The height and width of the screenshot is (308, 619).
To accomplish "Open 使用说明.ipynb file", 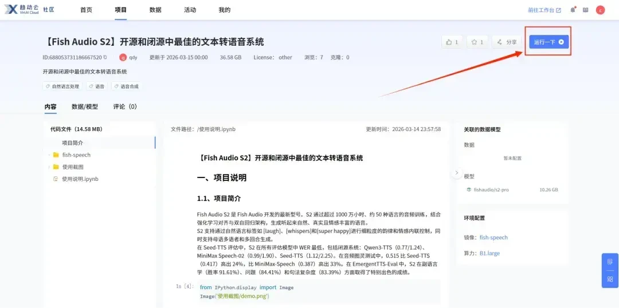I will [80, 179].
